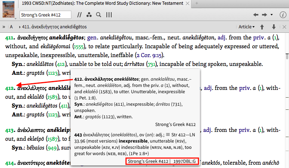Open the Article navigation dropdown
This screenshot has height=168, width=289.
pos(246,27)
